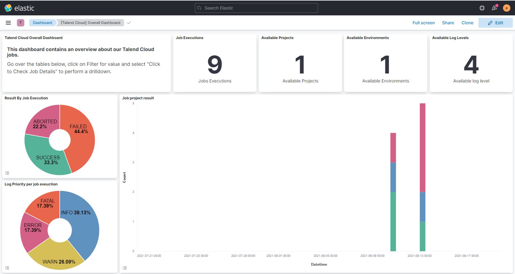Click the Talend Cloud Overall Dashboard panel title
Image resolution: width=515 pixels, height=274 pixels.
(34, 38)
